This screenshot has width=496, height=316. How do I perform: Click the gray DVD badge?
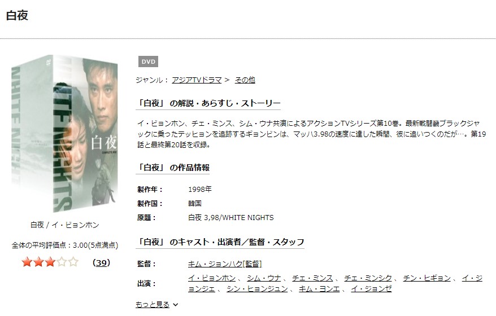[148, 62]
